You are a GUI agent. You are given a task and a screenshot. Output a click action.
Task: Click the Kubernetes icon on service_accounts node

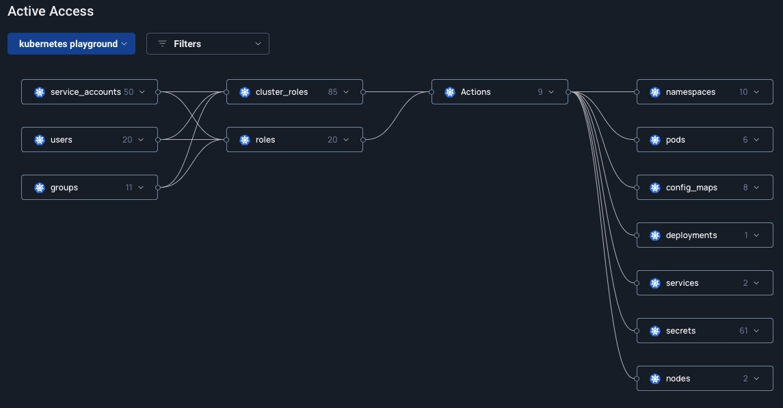[40, 92]
